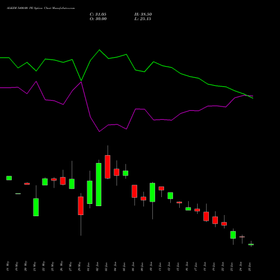Select the green candle above 21 May

(36, 207)
